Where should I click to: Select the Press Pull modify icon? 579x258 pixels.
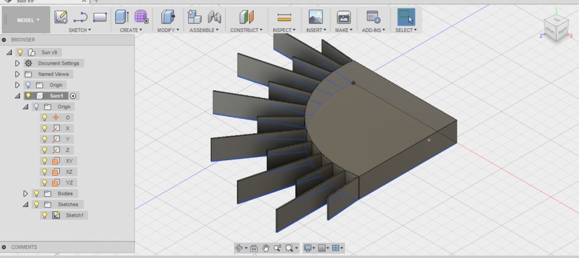pyautogui.click(x=168, y=17)
